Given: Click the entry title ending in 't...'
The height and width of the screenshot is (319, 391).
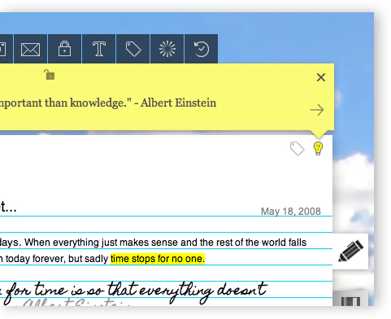Looking at the screenshot, I should (x=8, y=207).
